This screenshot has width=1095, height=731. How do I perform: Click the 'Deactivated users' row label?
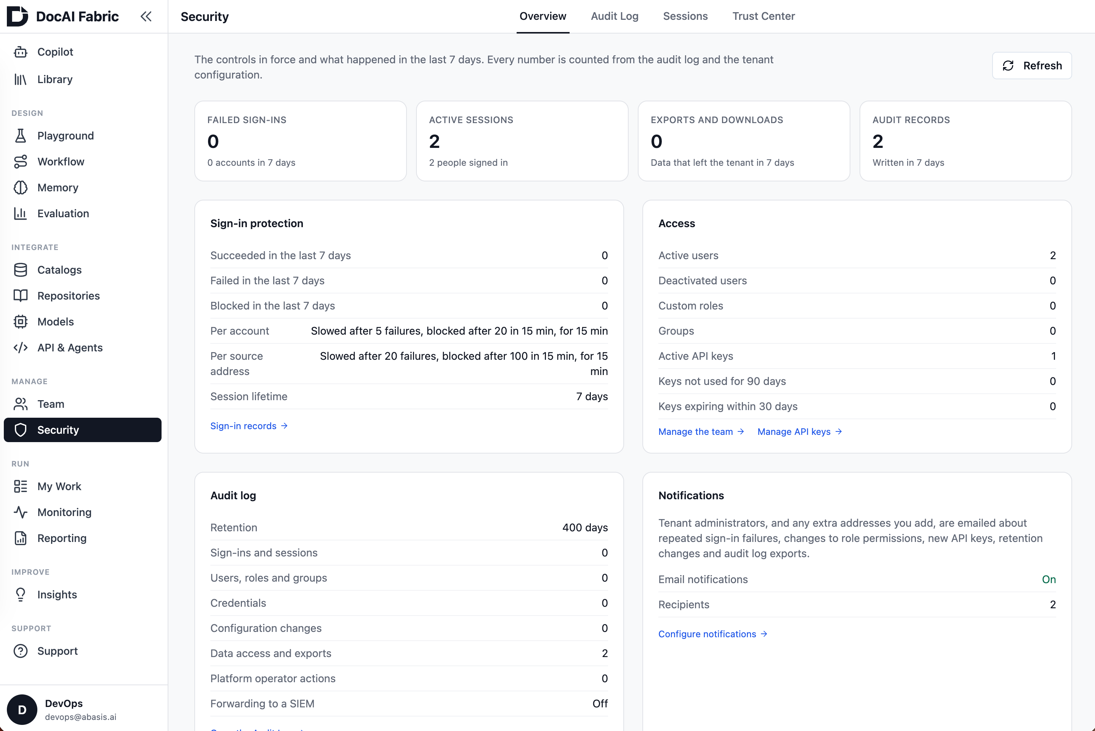tap(702, 281)
